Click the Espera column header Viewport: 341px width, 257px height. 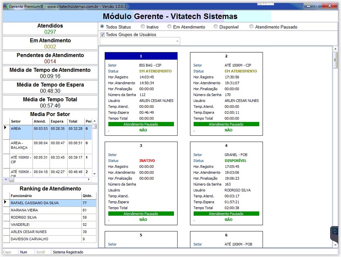(x=58, y=121)
